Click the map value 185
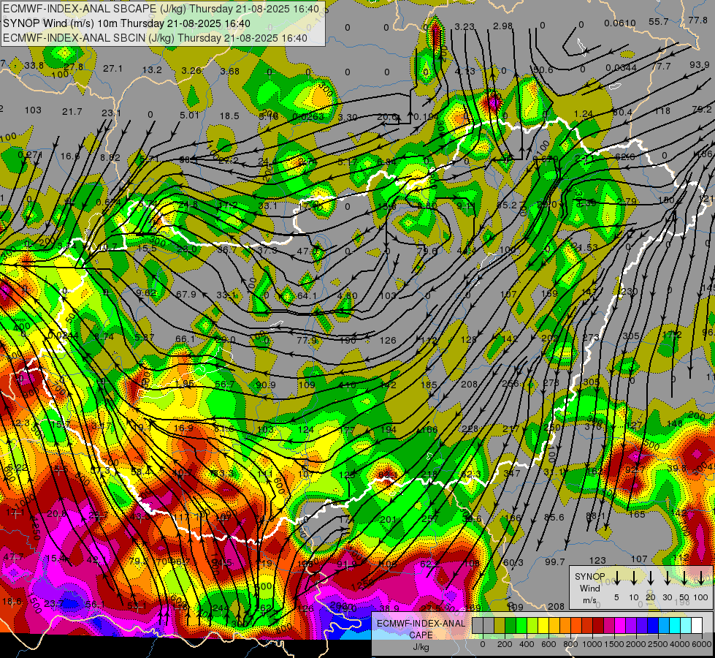This screenshot has width=715, height=658. tap(429, 385)
